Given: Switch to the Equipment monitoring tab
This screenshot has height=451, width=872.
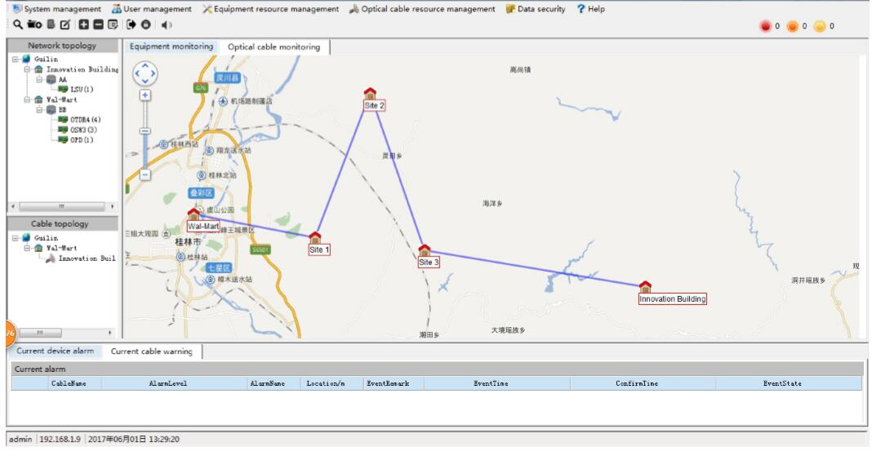Looking at the screenshot, I should (171, 47).
